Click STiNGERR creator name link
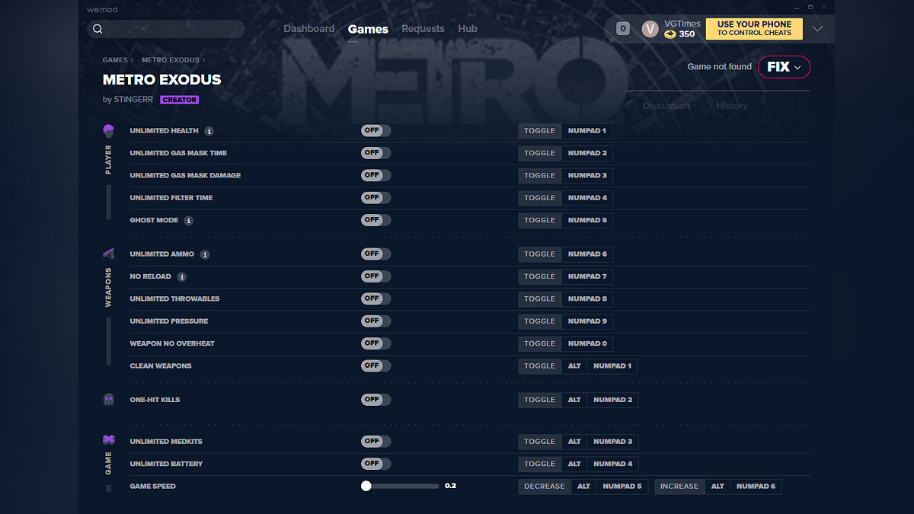914x514 pixels. (x=135, y=100)
